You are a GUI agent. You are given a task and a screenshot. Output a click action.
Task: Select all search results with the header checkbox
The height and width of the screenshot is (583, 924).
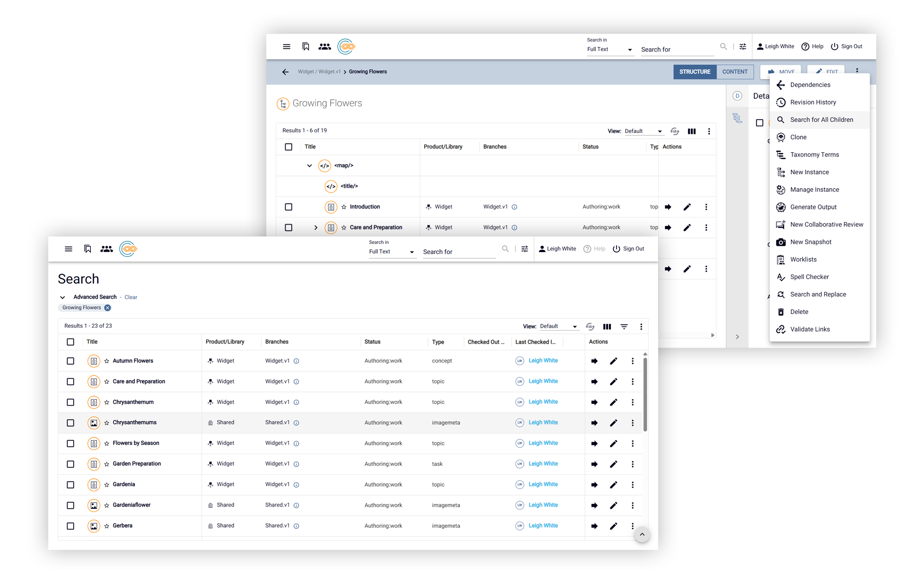click(70, 342)
